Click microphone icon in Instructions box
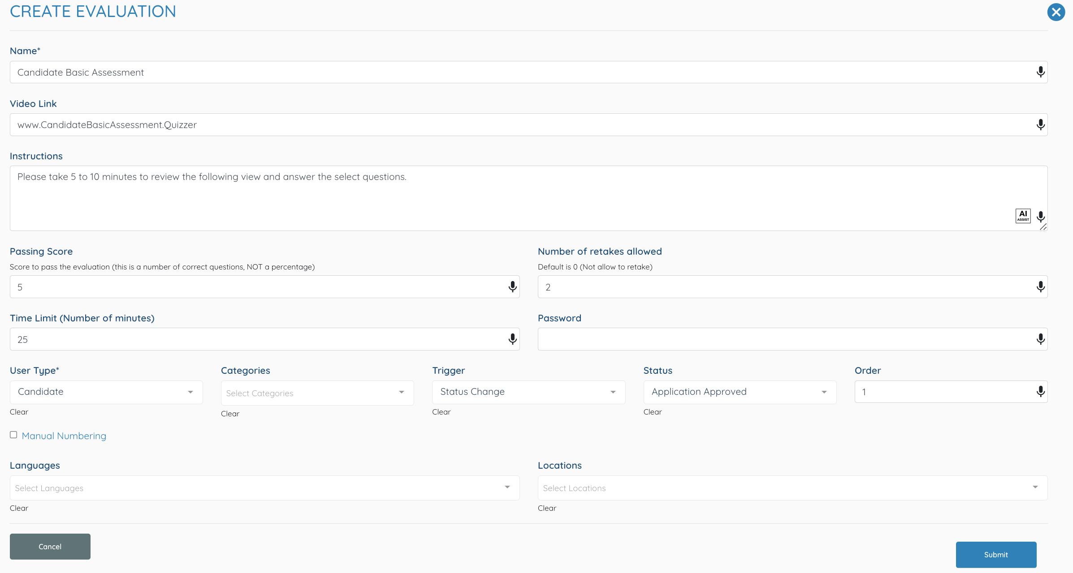This screenshot has height=573, width=1073. coord(1040,217)
